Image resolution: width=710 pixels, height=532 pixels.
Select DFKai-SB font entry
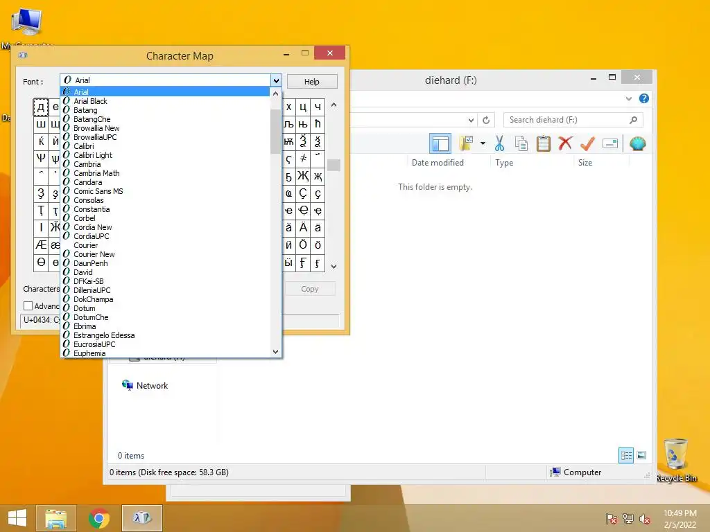[165, 281]
